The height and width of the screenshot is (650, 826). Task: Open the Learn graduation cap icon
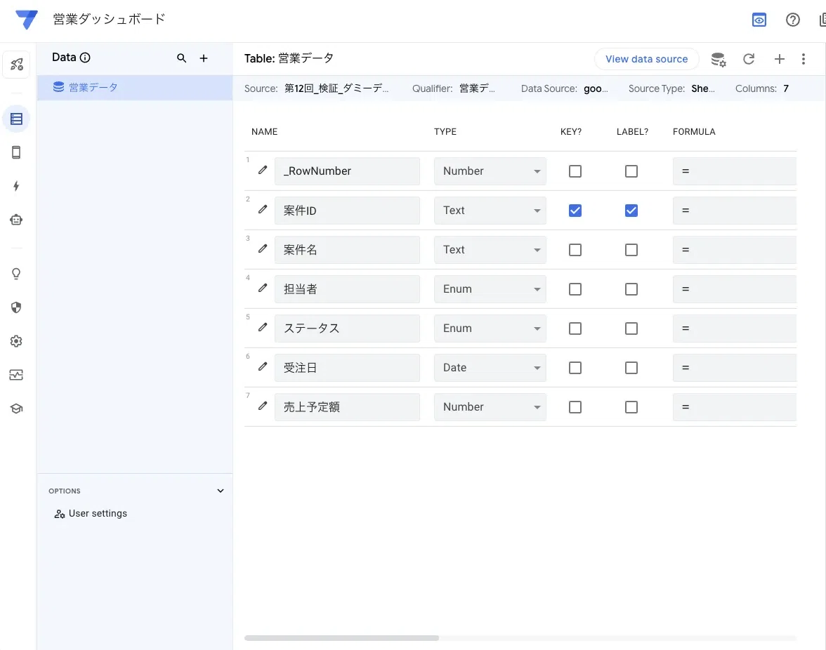pyautogui.click(x=16, y=409)
